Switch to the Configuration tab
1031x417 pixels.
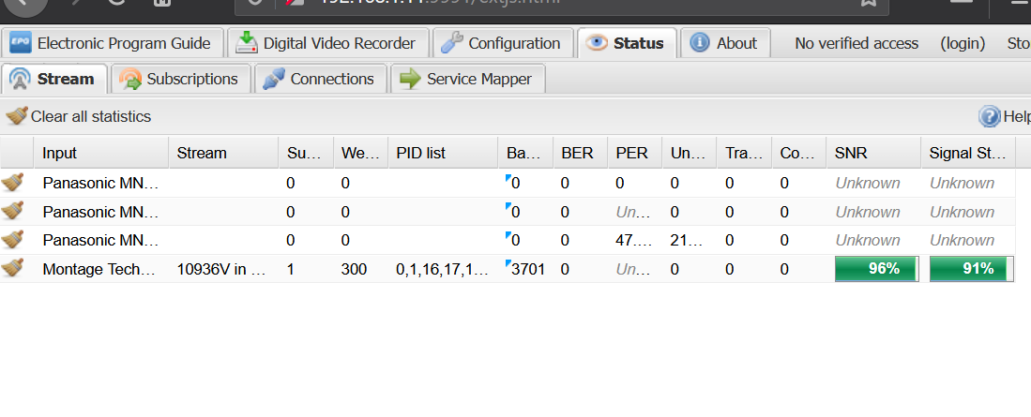[x=502, y=43]
